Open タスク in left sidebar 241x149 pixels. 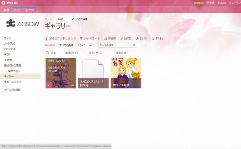point(7,54)
